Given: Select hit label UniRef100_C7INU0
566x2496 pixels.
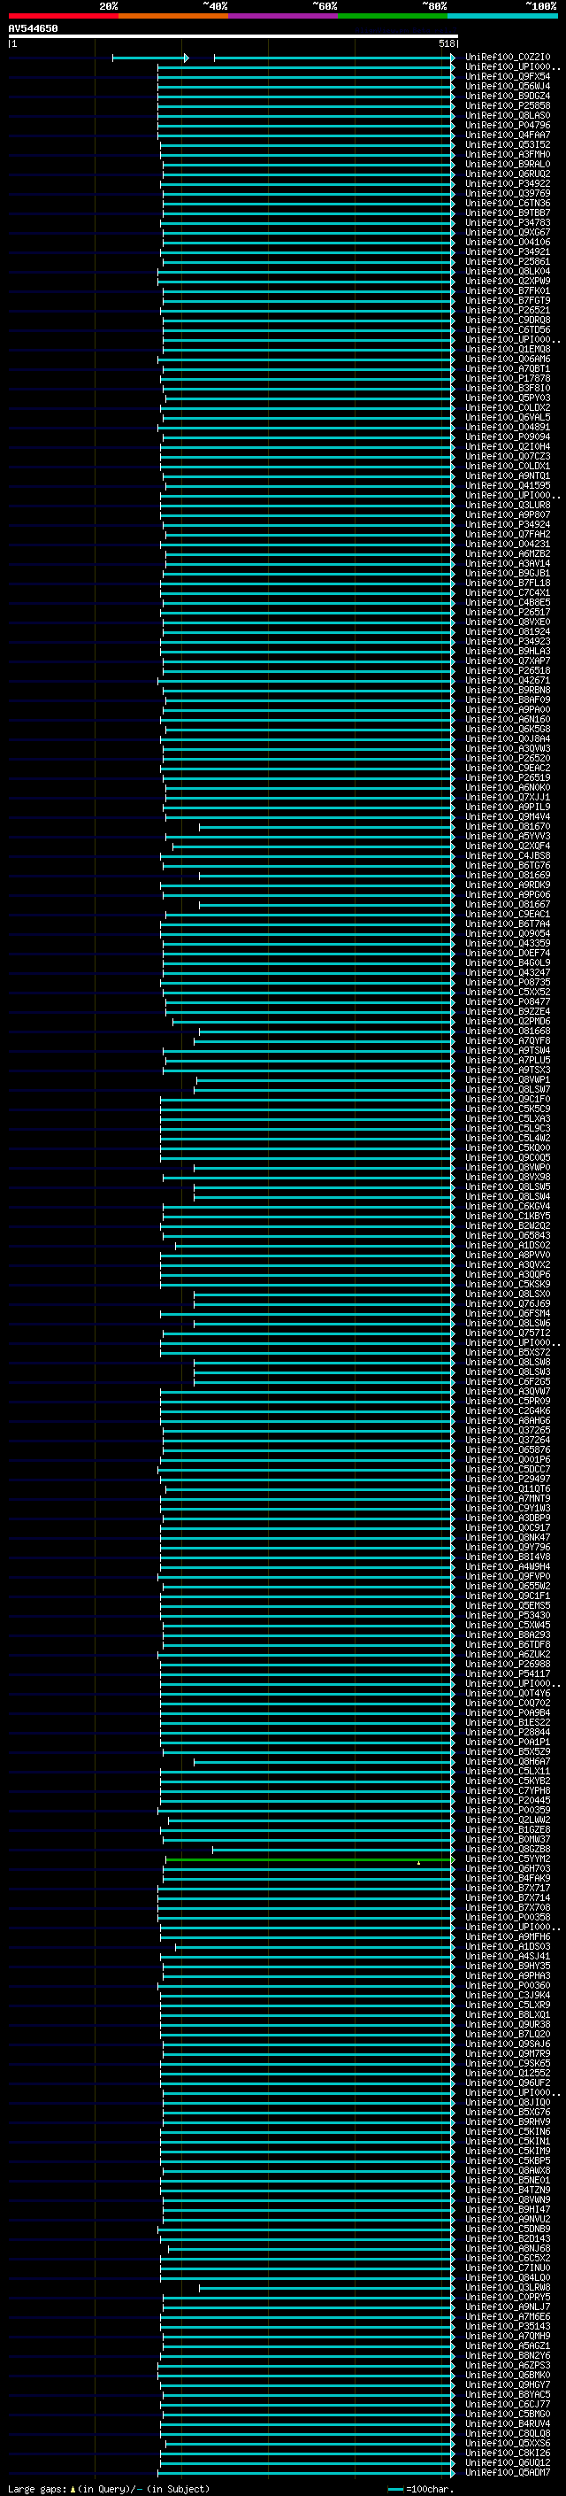Looking at the screenshot, I should click(508, 2268).
